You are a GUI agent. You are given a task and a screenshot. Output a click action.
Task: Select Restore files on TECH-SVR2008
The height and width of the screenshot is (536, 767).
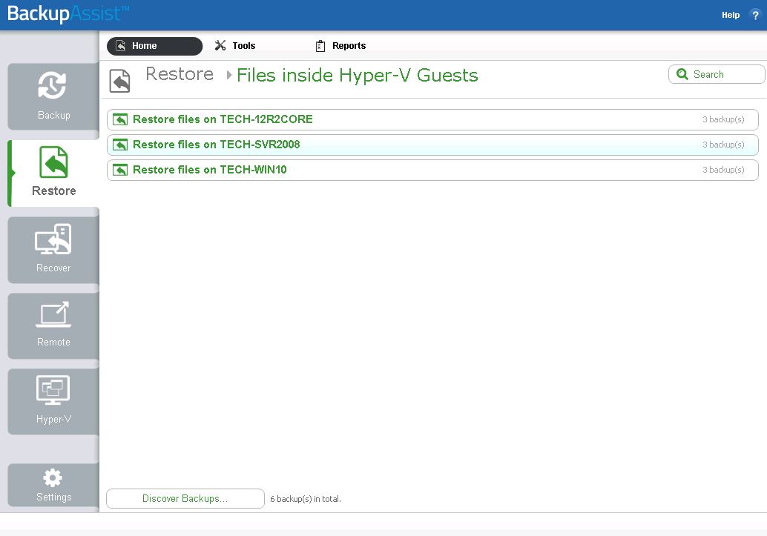point(433,145)
